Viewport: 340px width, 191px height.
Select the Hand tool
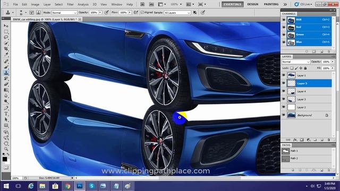pos(6,143)
